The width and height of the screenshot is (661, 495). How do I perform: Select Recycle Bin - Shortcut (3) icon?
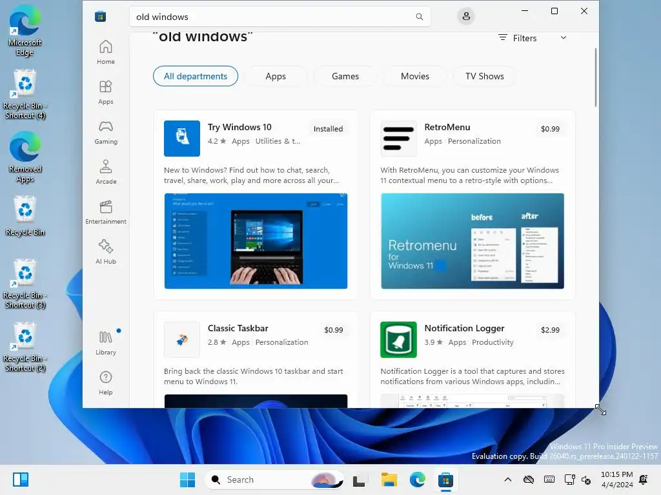(x=25, y=284)
